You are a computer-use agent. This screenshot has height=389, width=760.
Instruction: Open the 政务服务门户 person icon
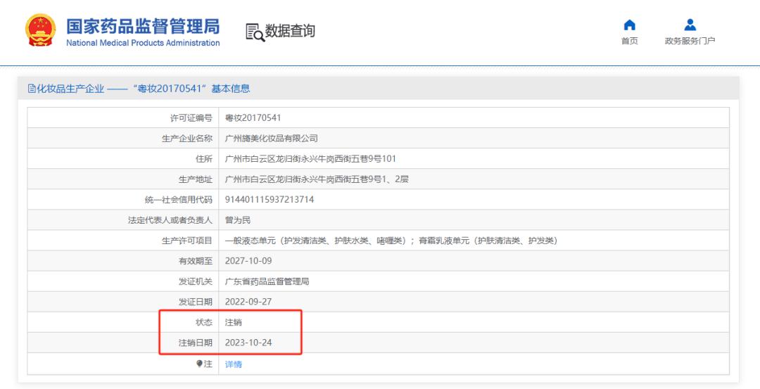click(x=690, y=25)
